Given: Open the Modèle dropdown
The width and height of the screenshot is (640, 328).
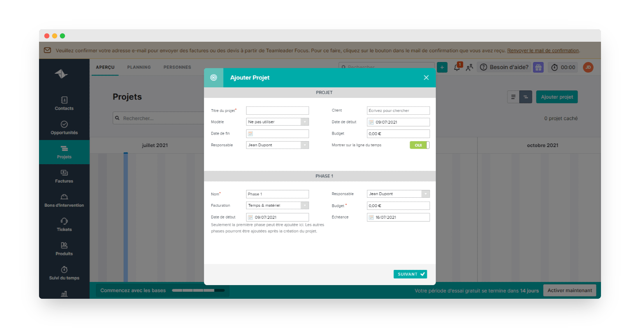Looking at the screenshot, I should [x=277, y=122].
